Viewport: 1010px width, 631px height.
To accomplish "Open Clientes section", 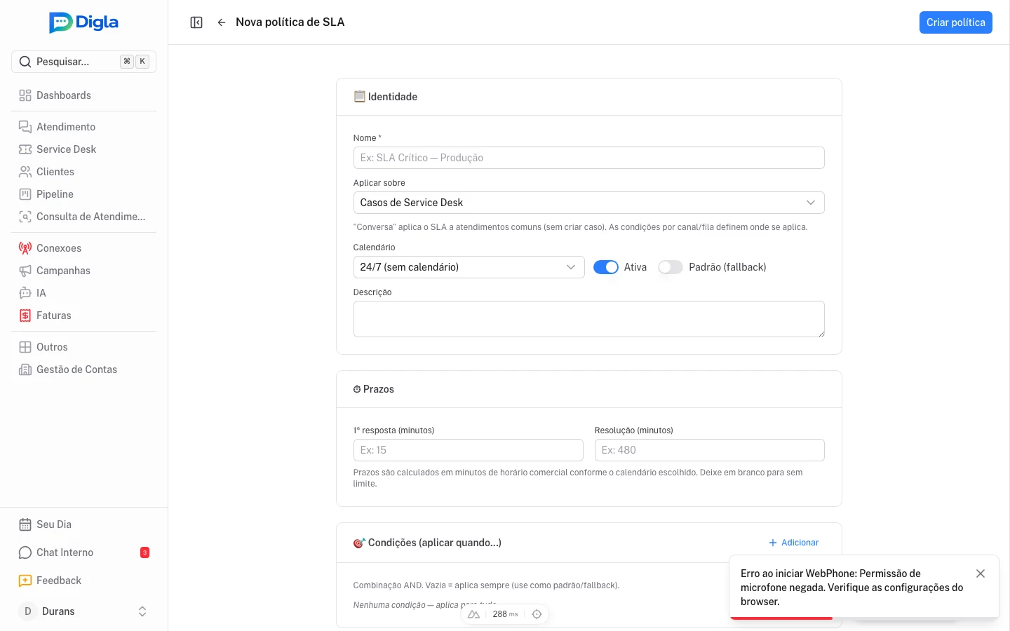I will point(83,172).
